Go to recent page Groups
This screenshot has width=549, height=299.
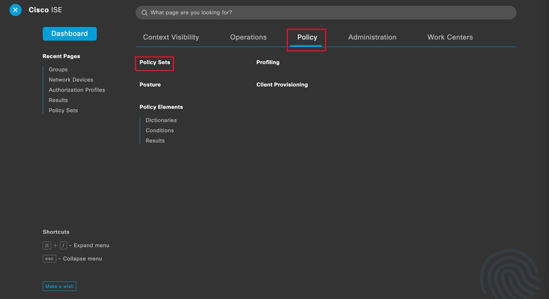click(58, 69)
